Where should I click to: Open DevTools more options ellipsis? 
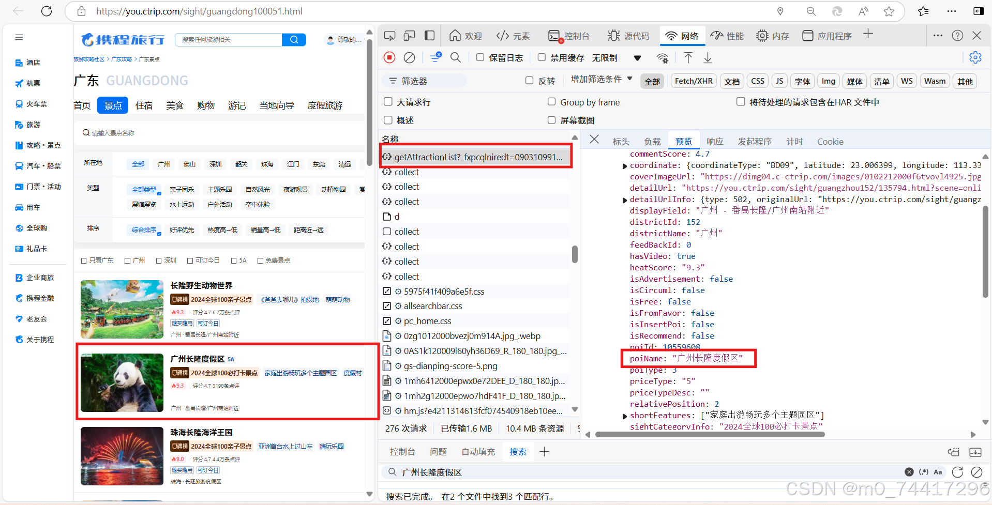[x=938, y=35]
